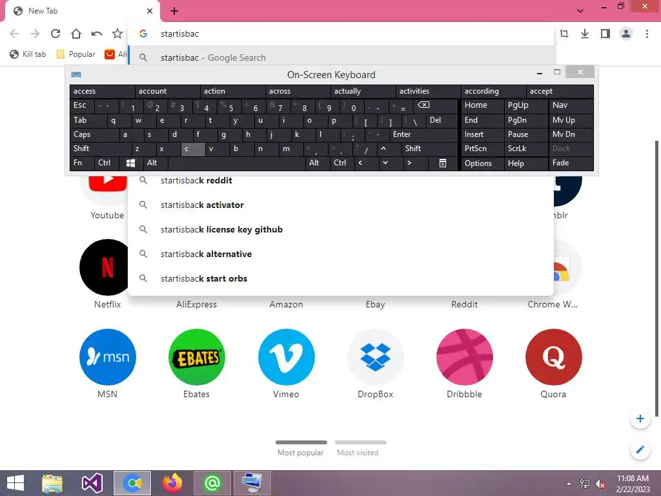The width and height of the screenshot is (661, 496).
Task: Open the Chrome three-dot menu
Action: 647,34
